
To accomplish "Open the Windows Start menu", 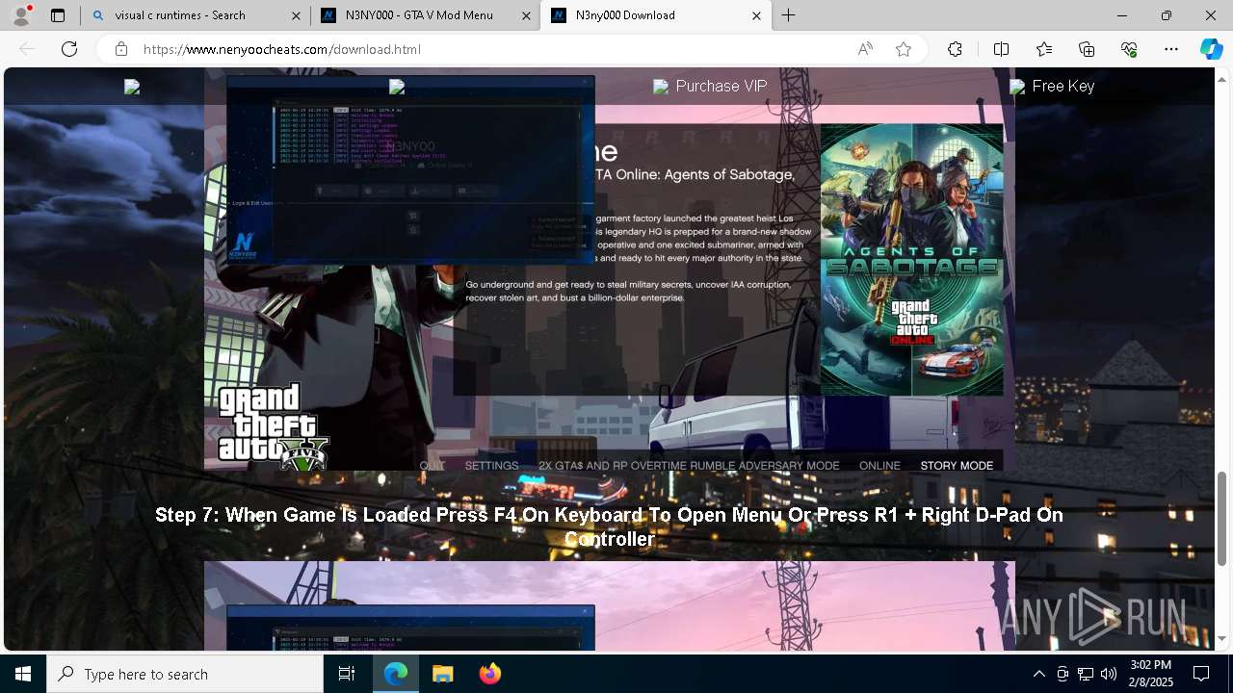I will coord(23,674).
